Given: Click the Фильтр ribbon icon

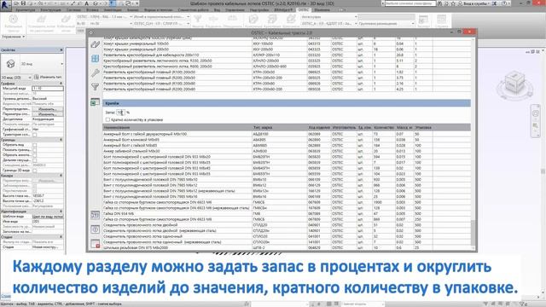Looking at the screenshot, I should click(198, 20).
